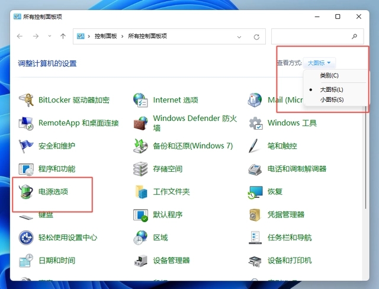The width and height of the screenshot is (379, 289).
Task: Click the 恢复 monitor icon
Action: pos(255,192)
